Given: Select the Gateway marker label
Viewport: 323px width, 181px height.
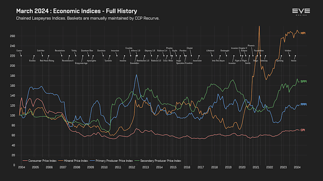Looking at the screenshot, I should point(264,61).
